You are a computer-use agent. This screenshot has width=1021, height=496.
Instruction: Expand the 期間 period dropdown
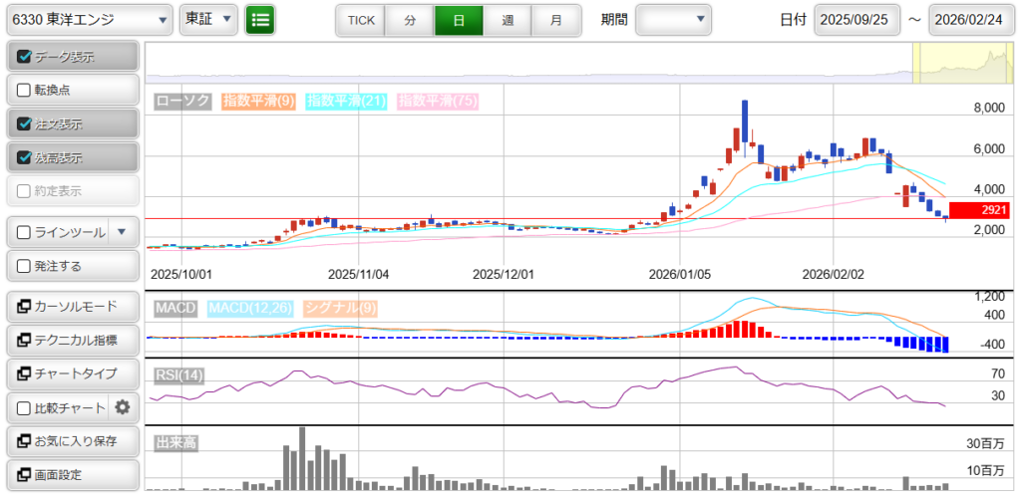(674, 19)
